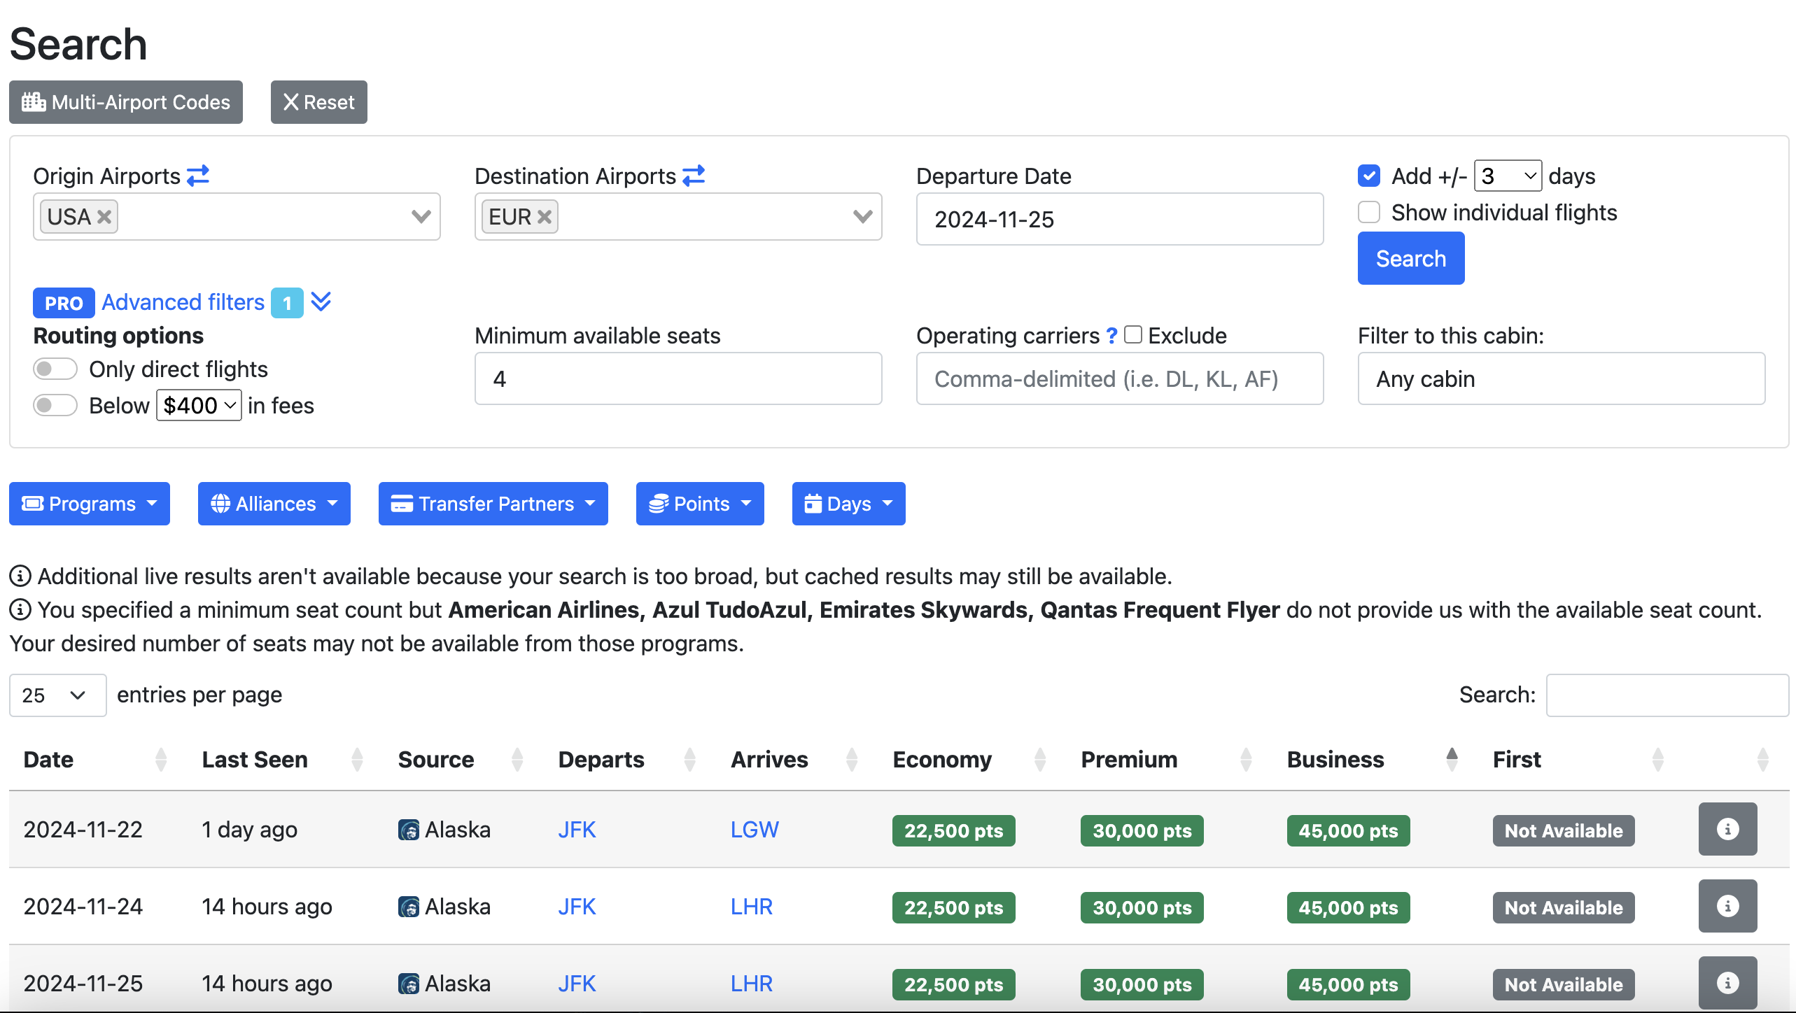Click the Alaska source in 2024-11-24 row
Screen dimensions: 1796x1013
444,907
